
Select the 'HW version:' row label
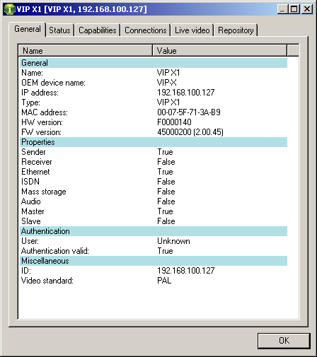42,122
